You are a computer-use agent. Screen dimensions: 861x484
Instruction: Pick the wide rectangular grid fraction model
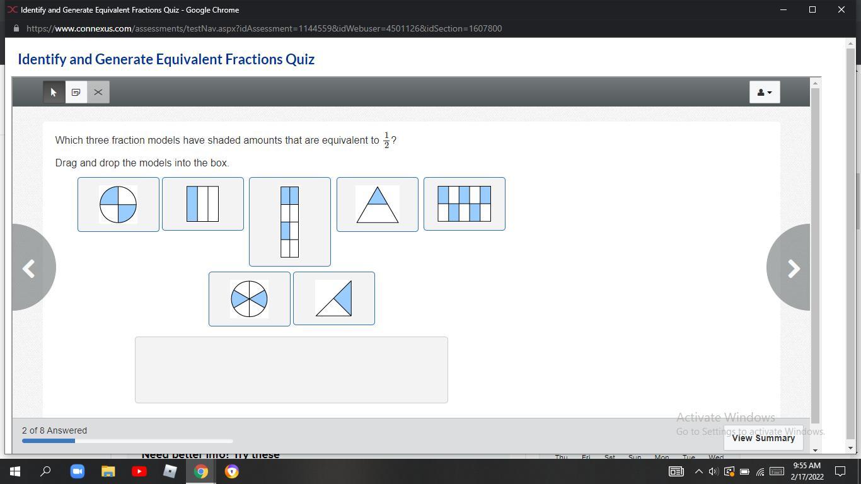[x=465, y=204]
